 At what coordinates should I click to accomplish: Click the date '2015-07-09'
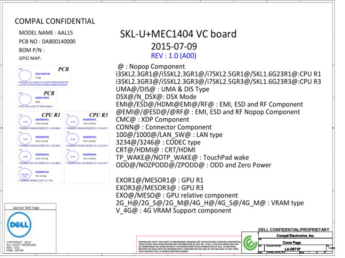[x=174, y=46]
